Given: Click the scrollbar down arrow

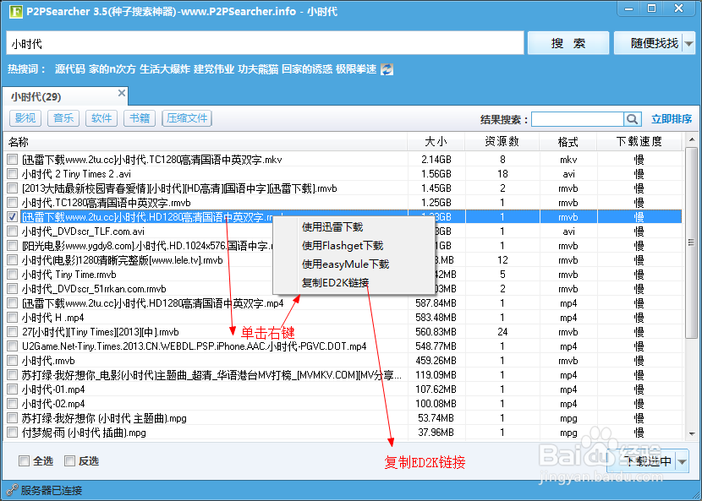Looking at the screenshot, I should point(692,434).
